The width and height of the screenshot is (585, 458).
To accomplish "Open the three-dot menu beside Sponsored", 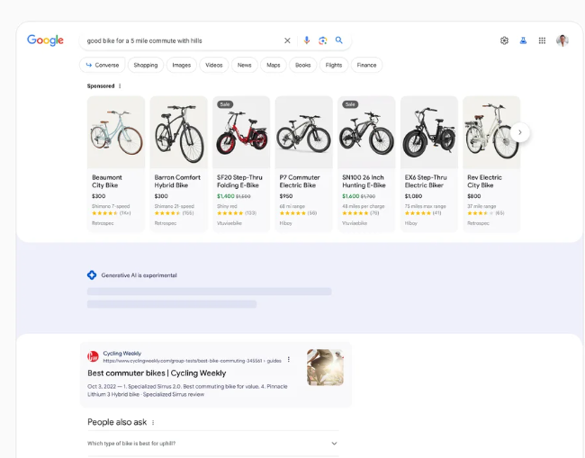I will click(121, 86).
